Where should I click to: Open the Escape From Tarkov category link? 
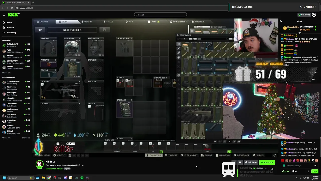coord(54,169)
